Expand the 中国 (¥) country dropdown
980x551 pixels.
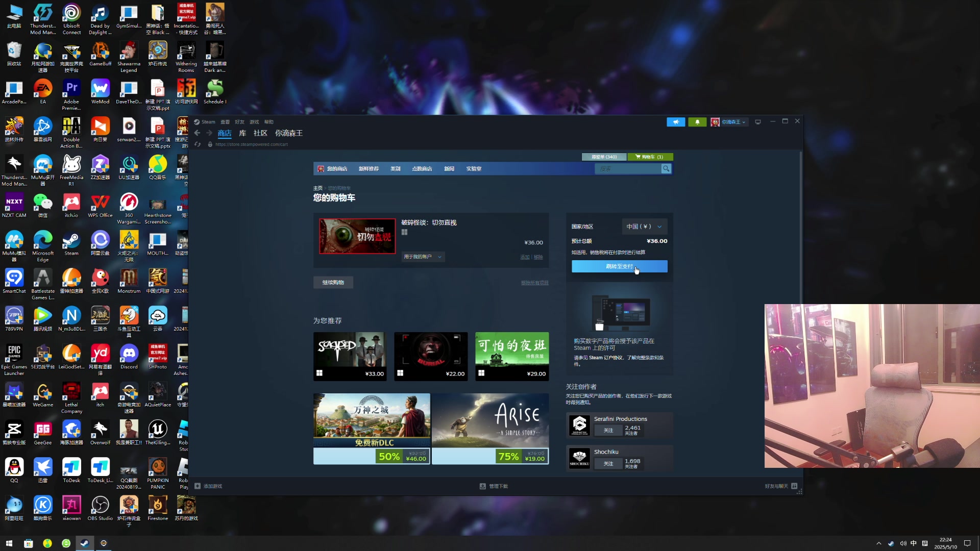click(644, 227)
